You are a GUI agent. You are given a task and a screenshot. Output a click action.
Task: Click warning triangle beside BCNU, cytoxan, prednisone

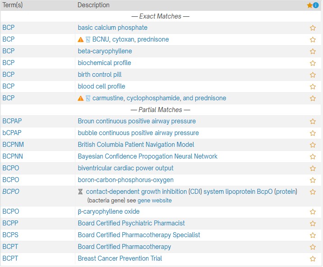81,40
